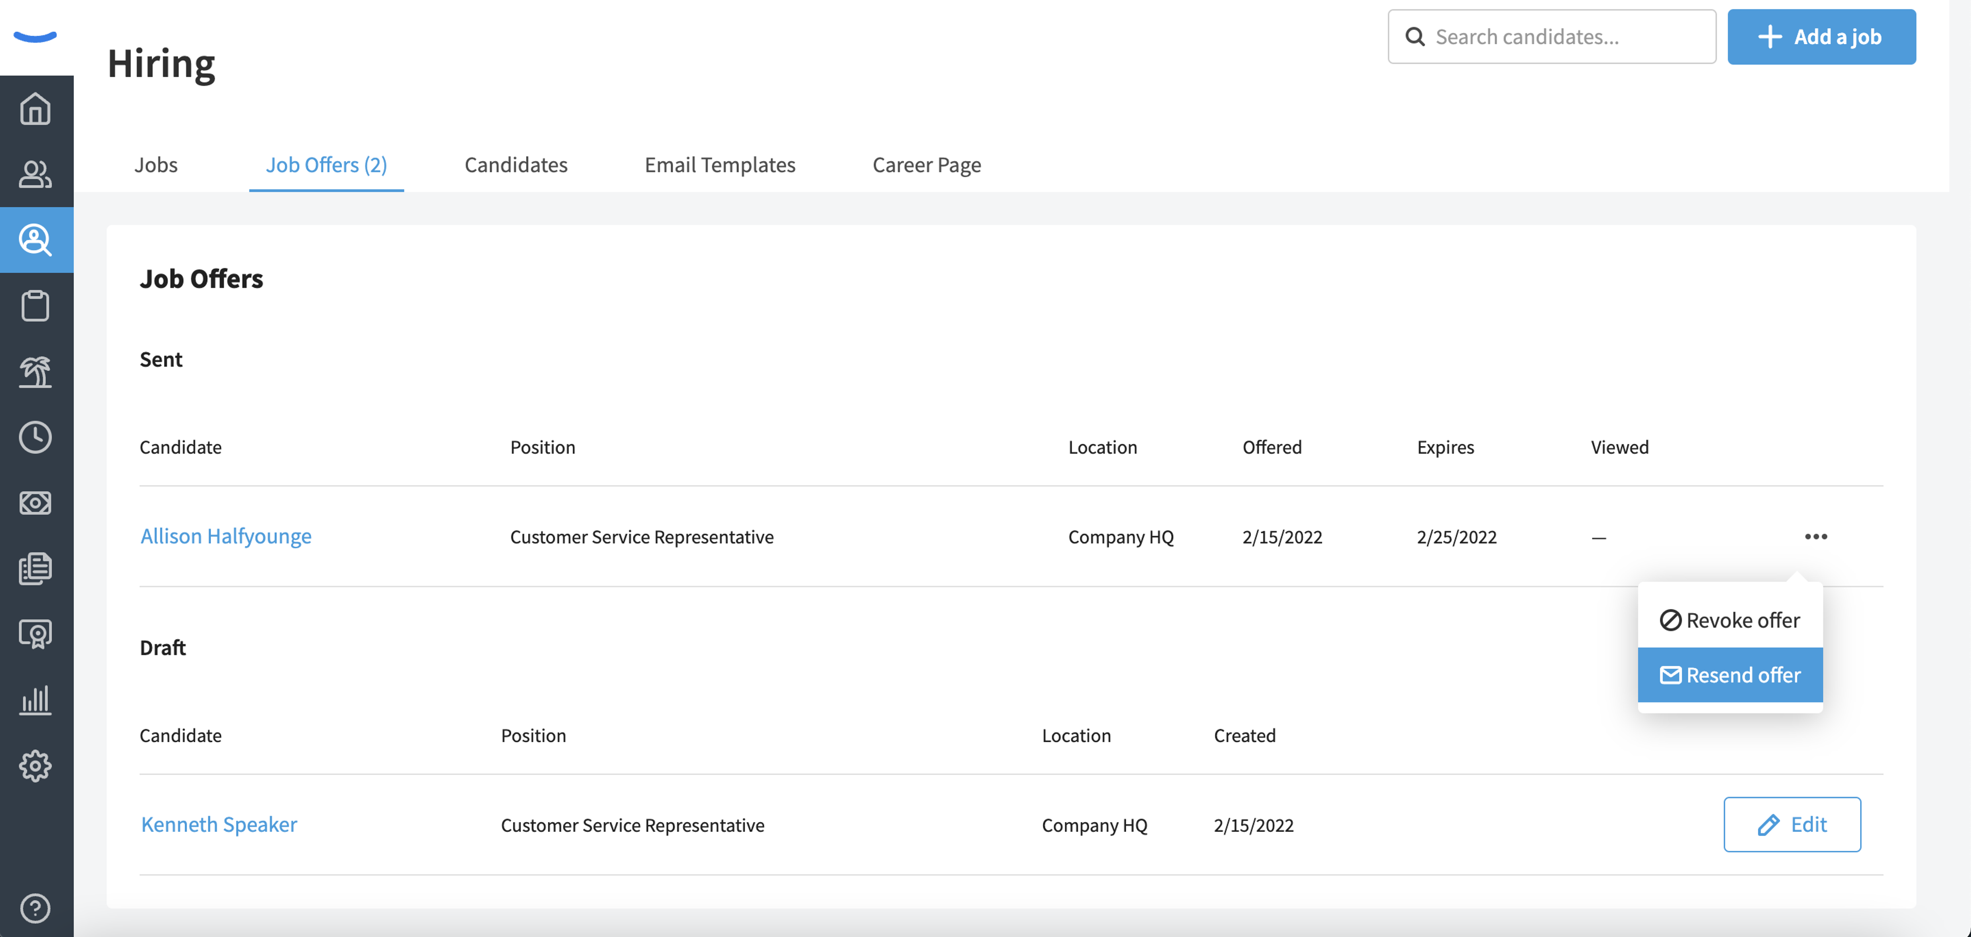1971x937 pixels.
Task: Select the Job Offers (2) tab
Action: pyautogui.click(x=326, y=164)
